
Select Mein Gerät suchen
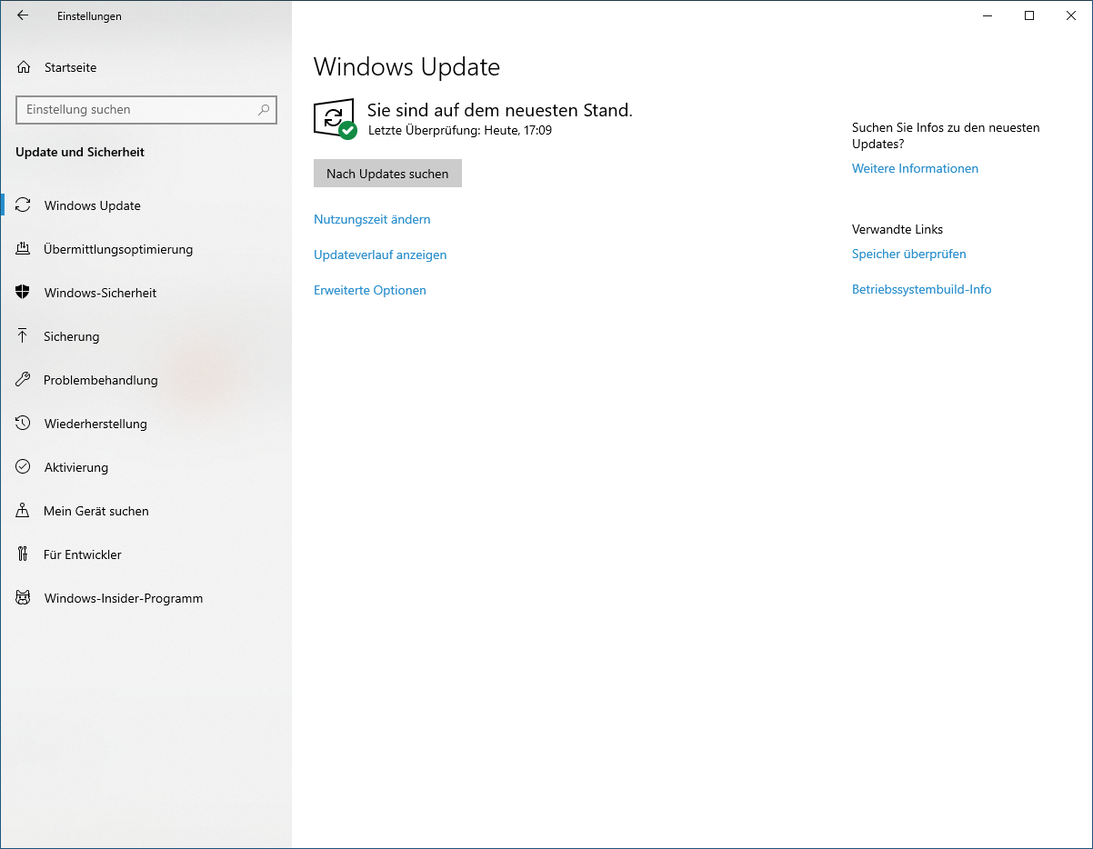[146, 511]
